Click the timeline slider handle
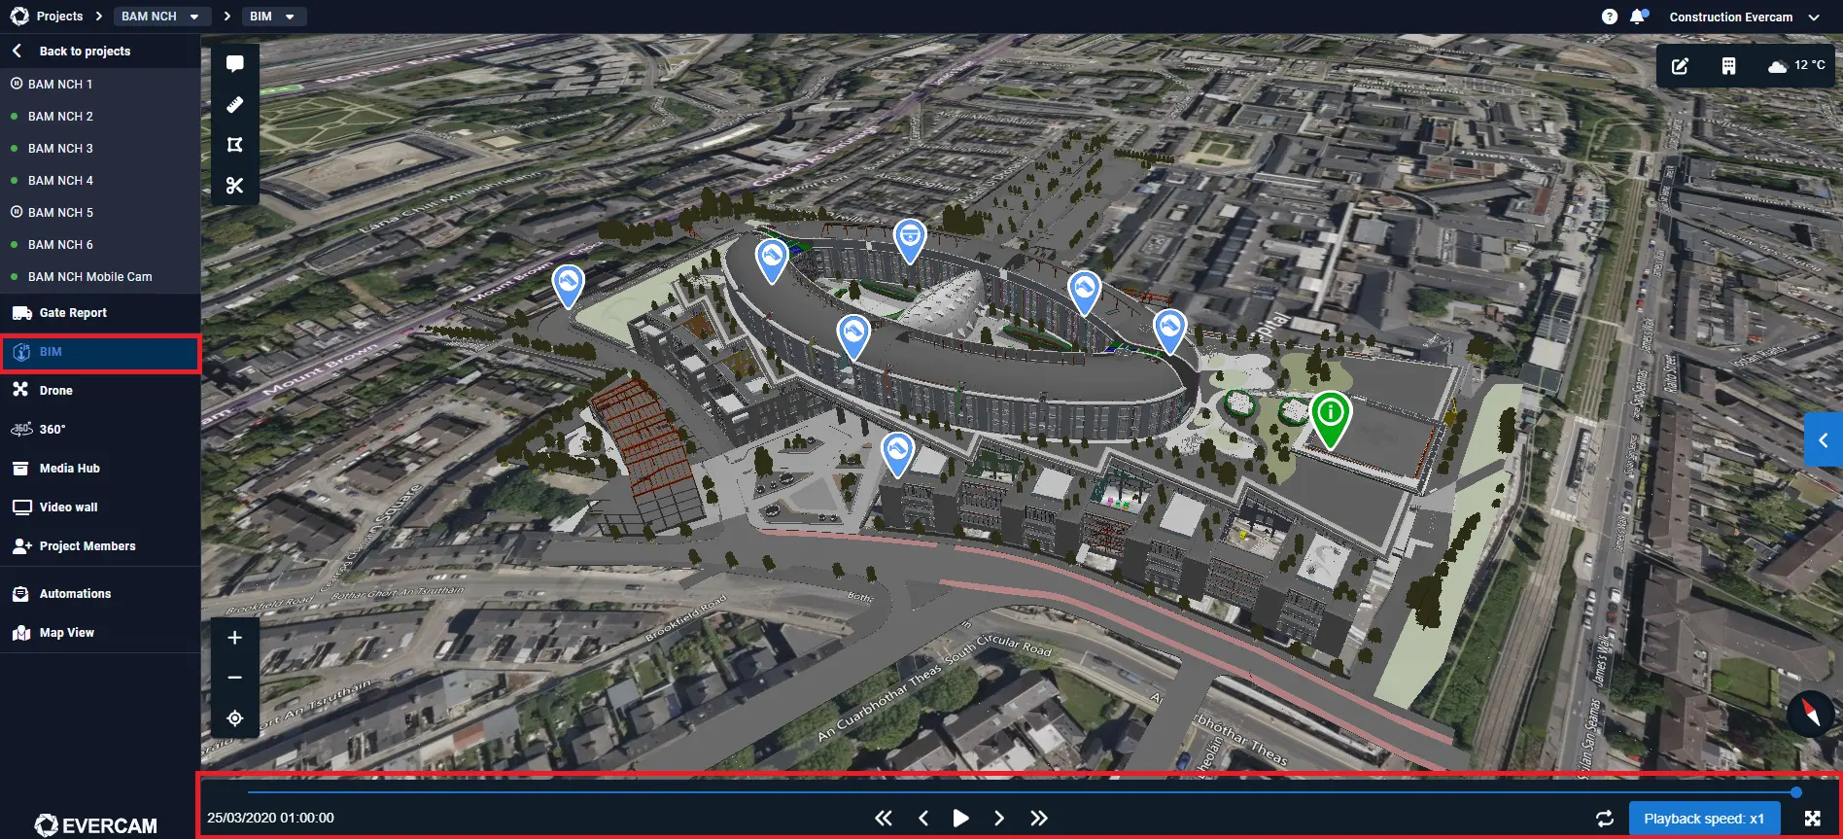Screen dimensions: 1843x839 [1795, 792]
